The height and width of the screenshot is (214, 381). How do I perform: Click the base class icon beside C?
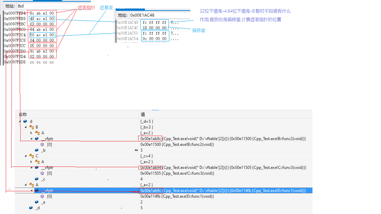click(32, 156)
